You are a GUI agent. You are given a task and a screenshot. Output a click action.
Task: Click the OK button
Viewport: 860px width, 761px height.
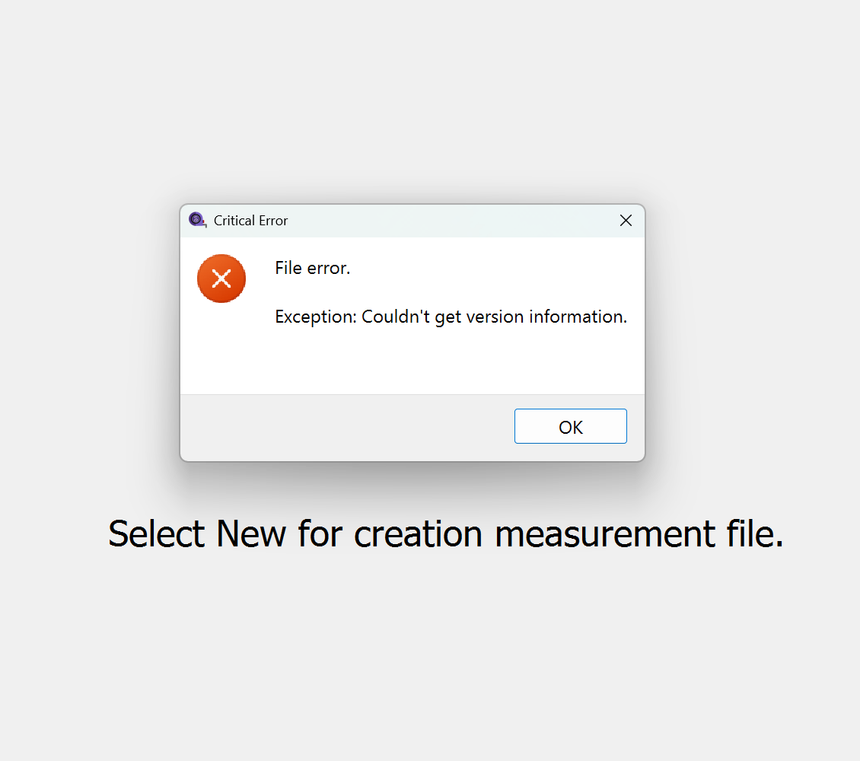[570, 427]
